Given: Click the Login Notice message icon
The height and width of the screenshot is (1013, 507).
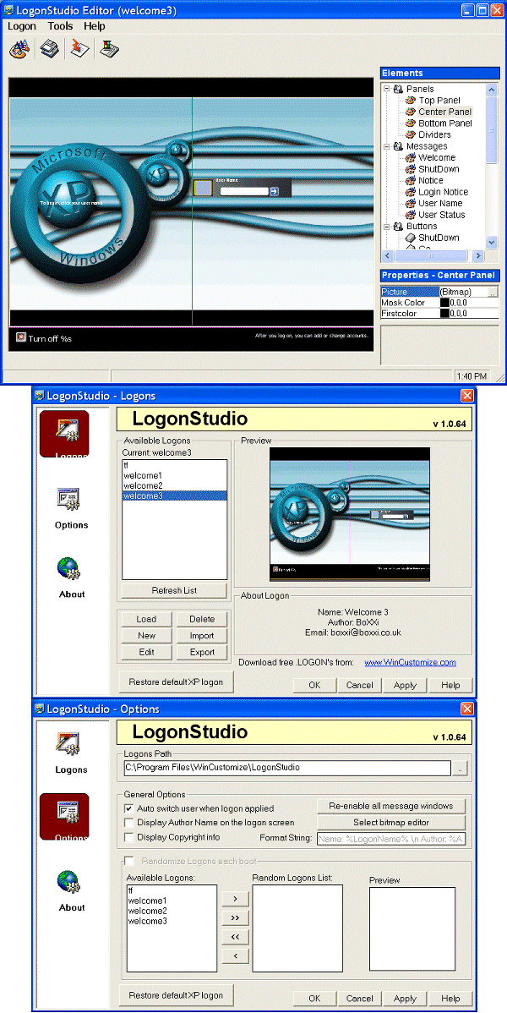Looking at the screenshot, I should (410, 192).
